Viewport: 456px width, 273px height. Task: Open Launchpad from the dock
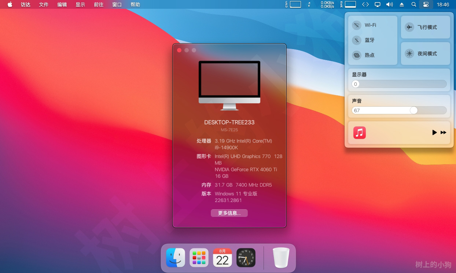[x=199, y=258]
